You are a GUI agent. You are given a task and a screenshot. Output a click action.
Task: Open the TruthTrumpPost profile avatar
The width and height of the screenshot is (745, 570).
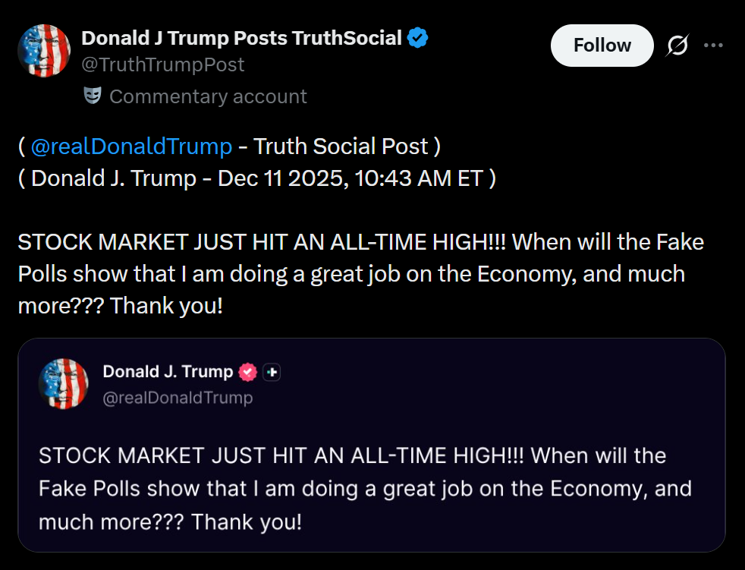[44, 50]
